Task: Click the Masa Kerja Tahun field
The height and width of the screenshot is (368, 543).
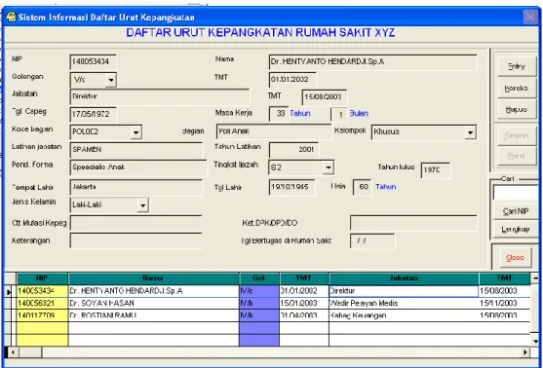Action: click(279, 114)
